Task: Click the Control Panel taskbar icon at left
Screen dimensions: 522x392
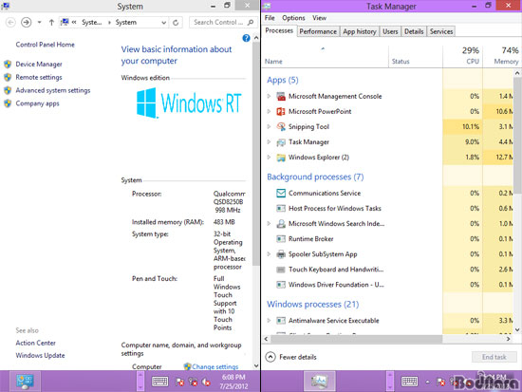Action: click(x=25, y=382)
